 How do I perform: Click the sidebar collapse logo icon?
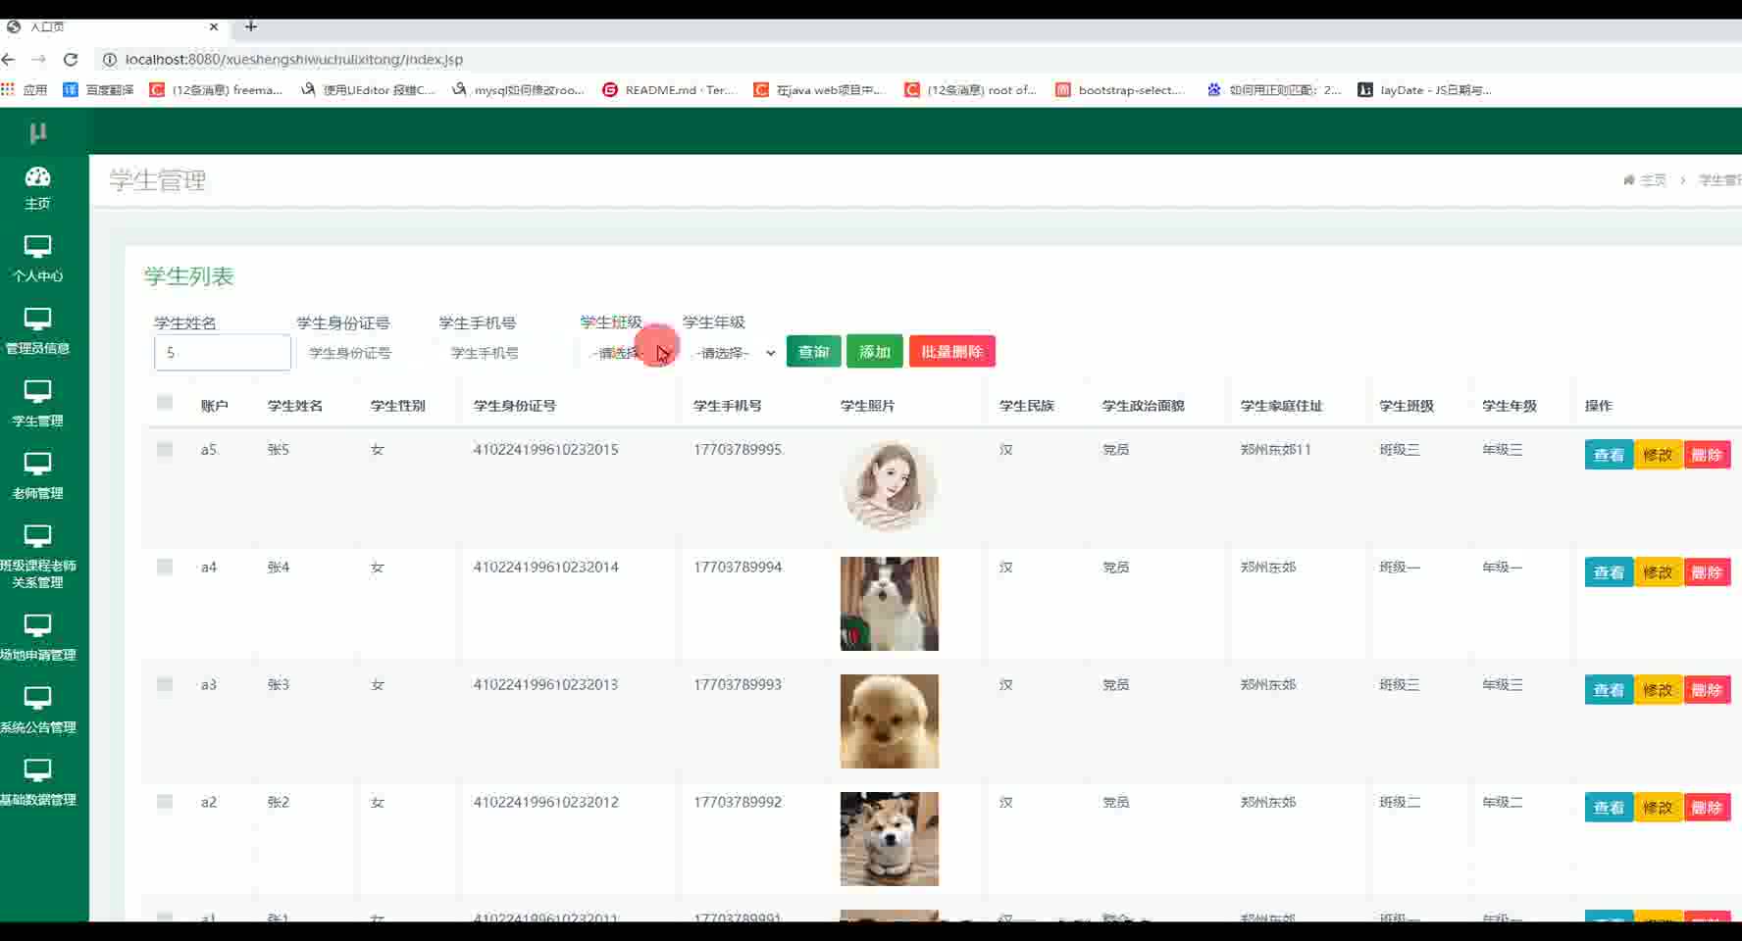pos(38,132)
